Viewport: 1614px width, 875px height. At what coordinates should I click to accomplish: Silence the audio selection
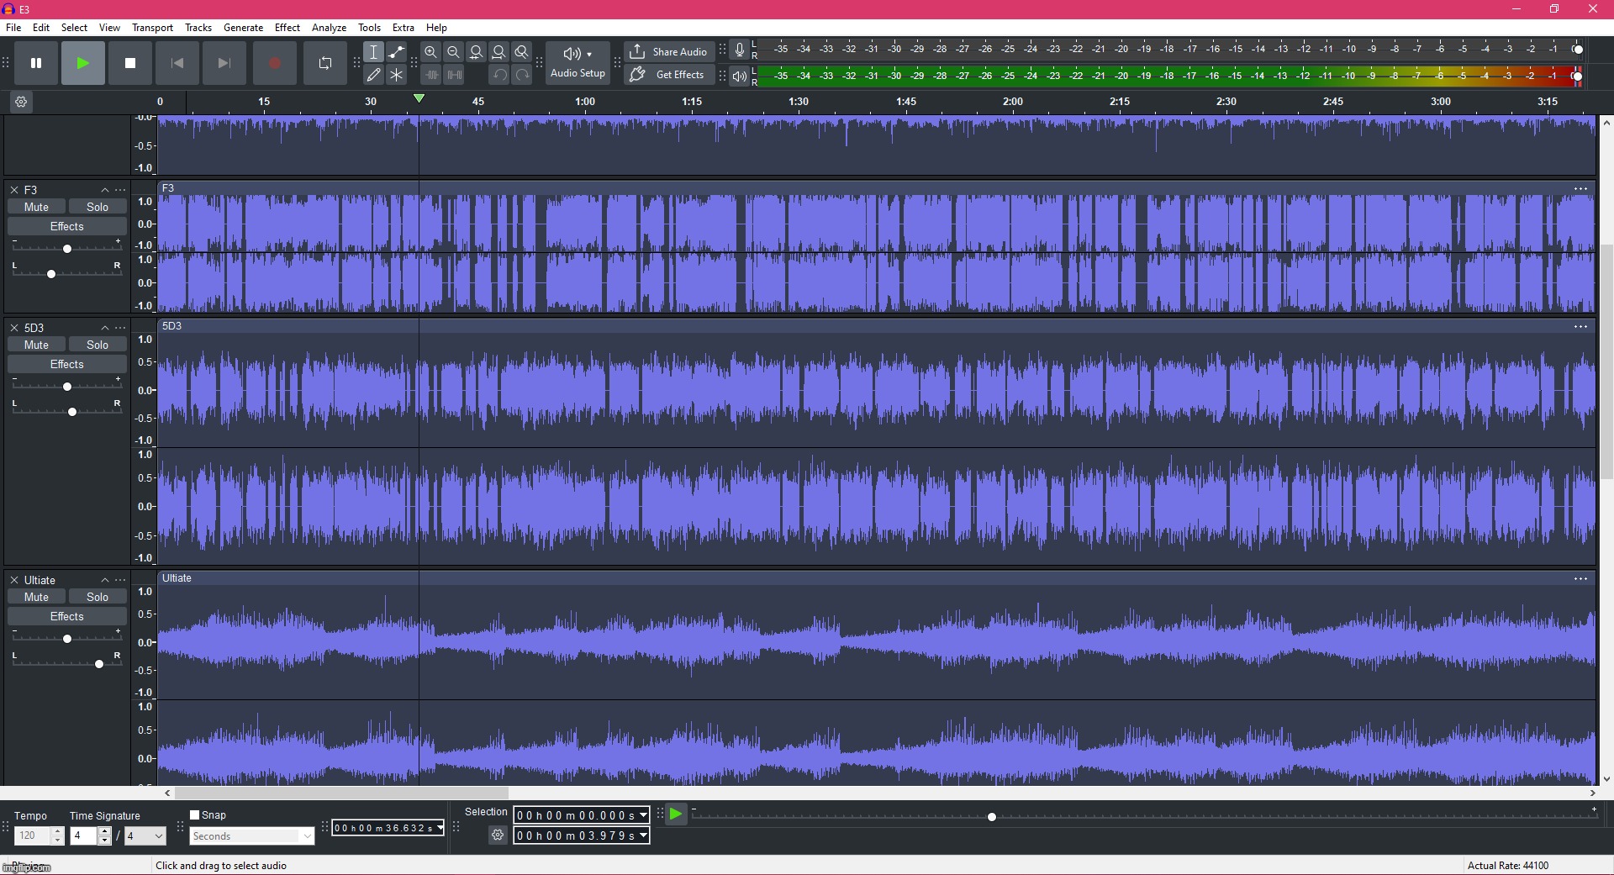(x=454, y=75)
